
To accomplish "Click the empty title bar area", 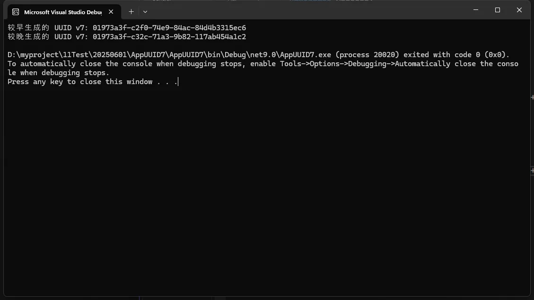I will pyautogui.click(x=307, y=10).
